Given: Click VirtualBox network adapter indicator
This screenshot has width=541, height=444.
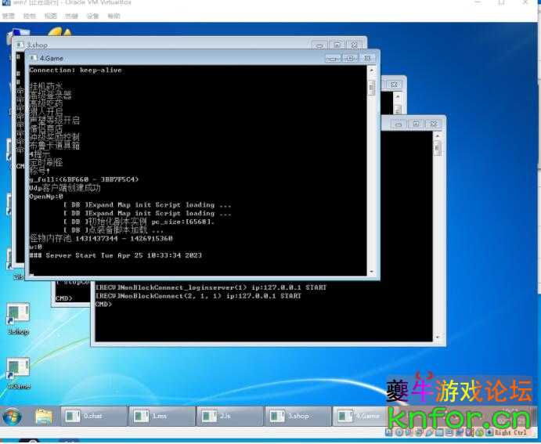Looking at the screenshot, I should coord(418,432).
